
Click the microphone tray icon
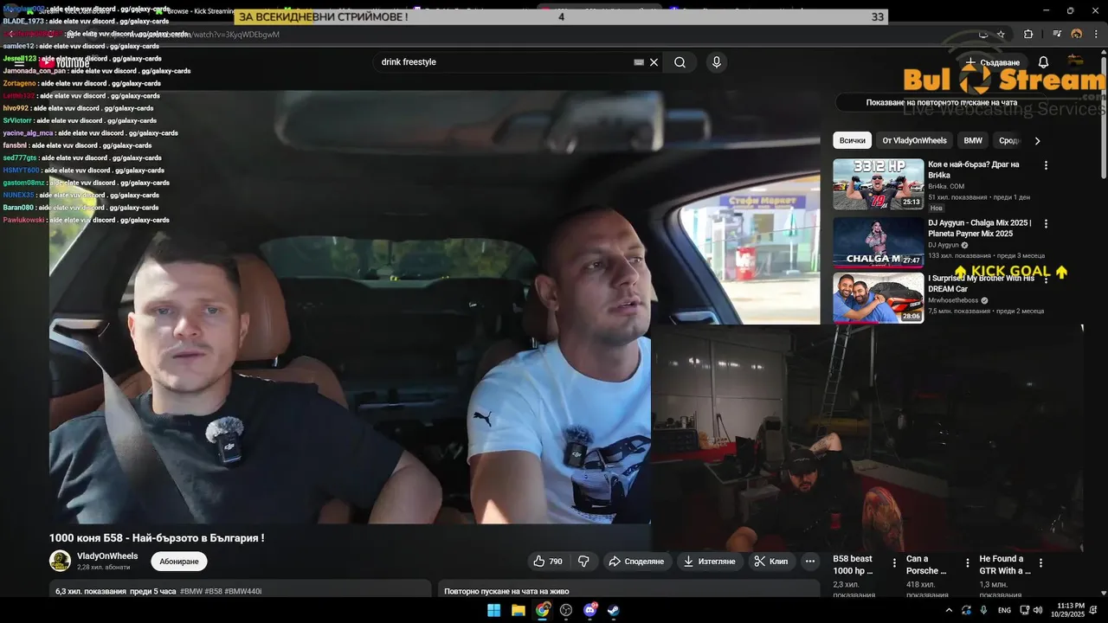click(x=984, y=610)
